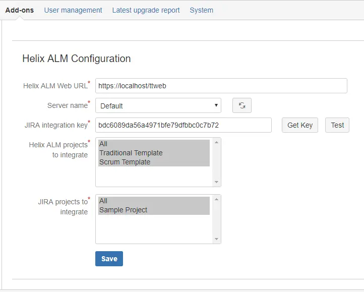The image size is (364, 292).
Task: Select Scrum Template project
Action: (154, 162)
